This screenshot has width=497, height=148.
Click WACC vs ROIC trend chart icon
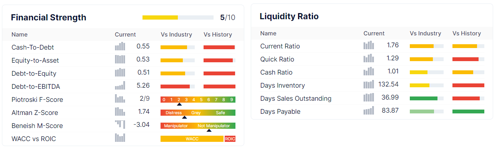(120, 138)
